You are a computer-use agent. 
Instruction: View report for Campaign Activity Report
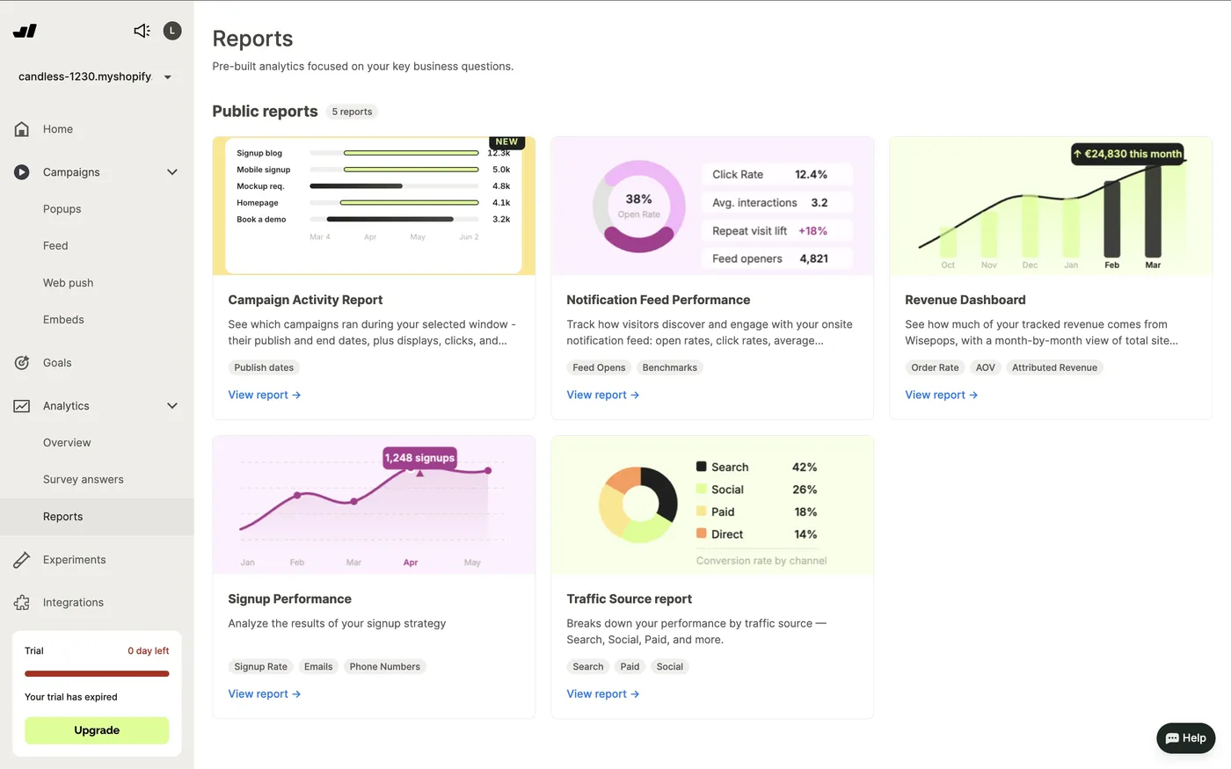(x=265, y=395)
